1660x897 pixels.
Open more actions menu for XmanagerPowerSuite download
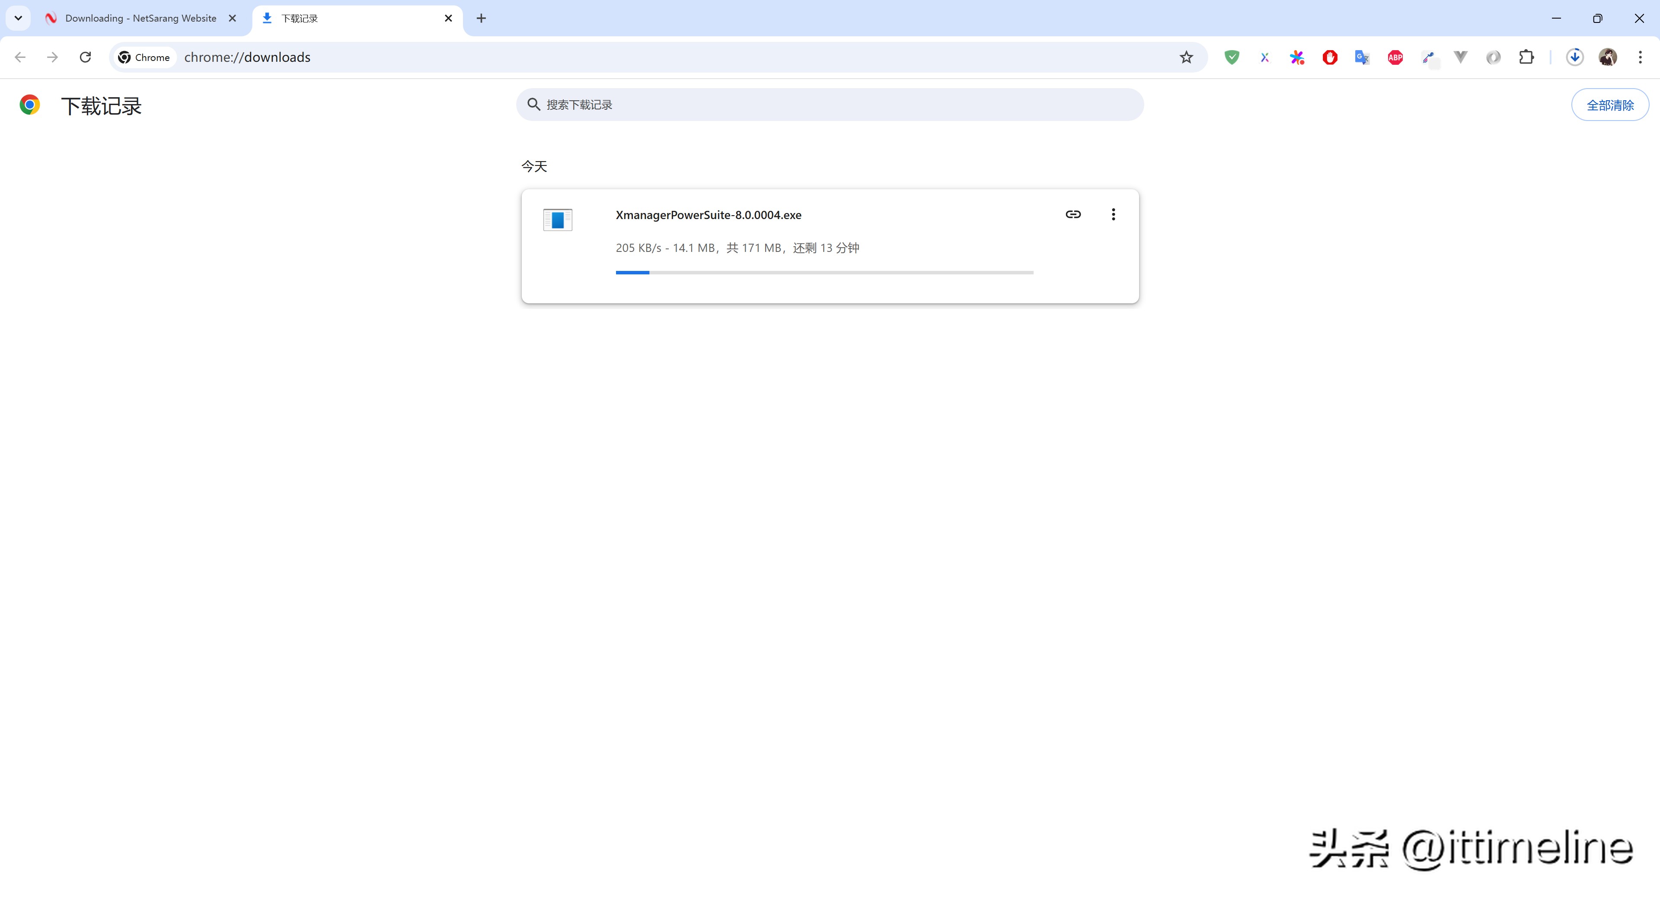(x=1113, y=214)
